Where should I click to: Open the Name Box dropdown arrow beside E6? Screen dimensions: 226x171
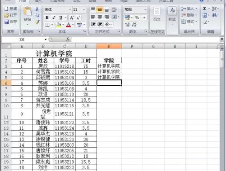[x=46, y=39]
